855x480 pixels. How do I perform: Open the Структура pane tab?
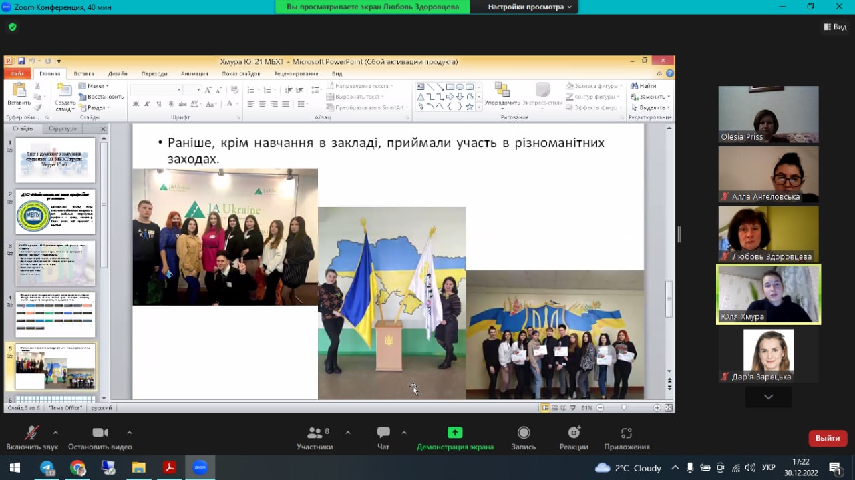coord(63,128)
